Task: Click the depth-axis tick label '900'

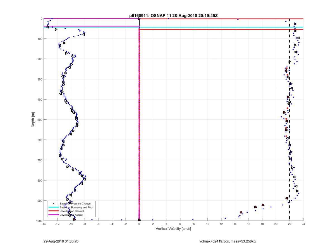Action: [40, 201]
